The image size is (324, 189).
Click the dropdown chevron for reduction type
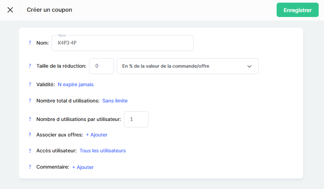(x=249, y=67)
